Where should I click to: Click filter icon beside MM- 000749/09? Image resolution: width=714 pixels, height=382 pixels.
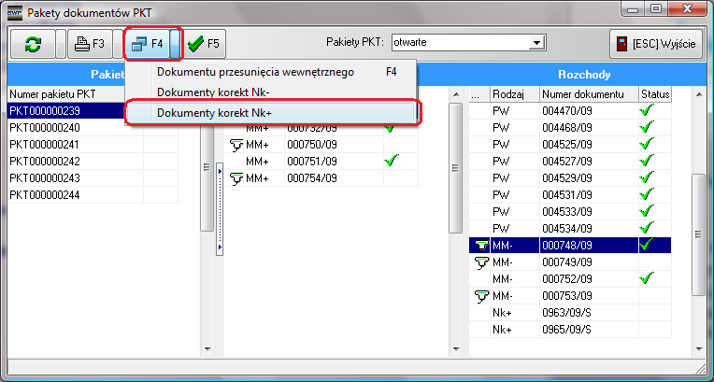tap(480, 262)
